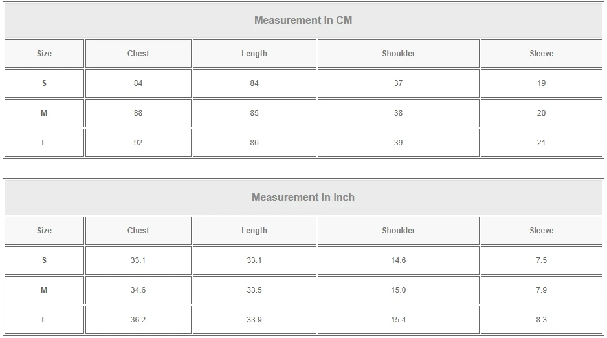607x338 pixels.
Task: Select the Chest header in the CM table
Action: (x=138, y=54)
